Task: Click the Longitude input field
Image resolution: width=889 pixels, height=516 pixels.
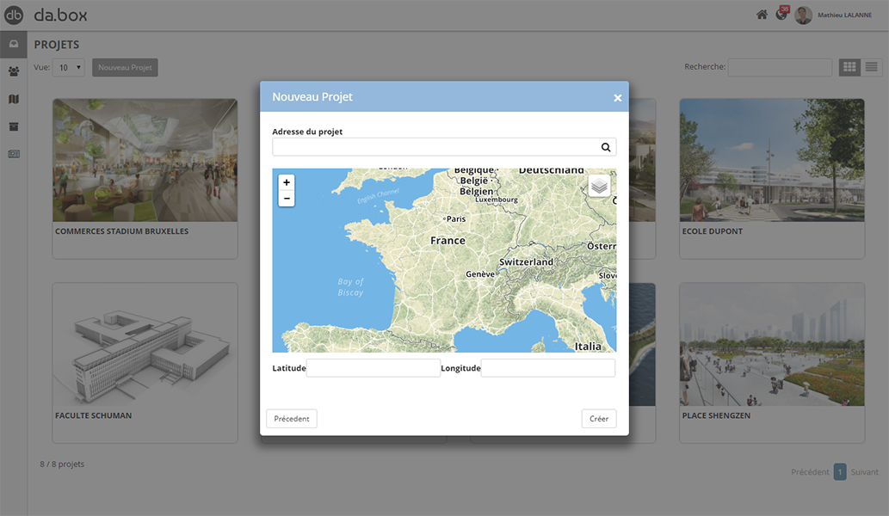Action: [x=547, y=368]
